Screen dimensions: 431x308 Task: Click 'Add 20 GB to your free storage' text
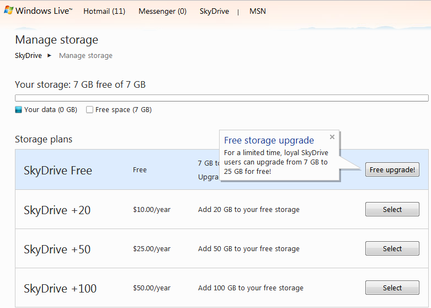[249, 210]
